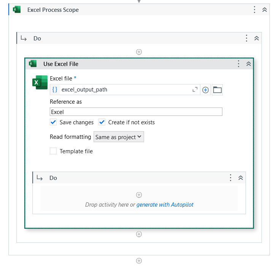The image size is (276, 268).
Task: Add activity above Use Excel File
Action: pyautogui.click(x=139, y=52)
